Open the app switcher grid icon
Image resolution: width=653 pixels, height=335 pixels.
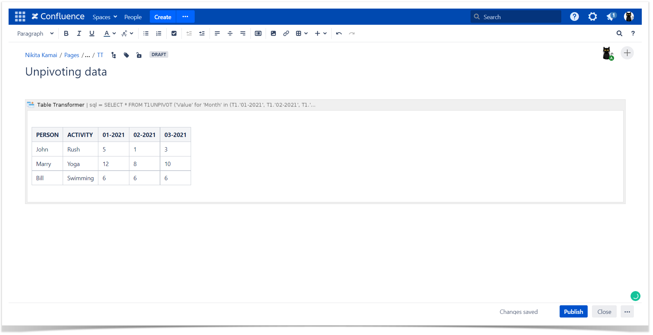point(20,17)
